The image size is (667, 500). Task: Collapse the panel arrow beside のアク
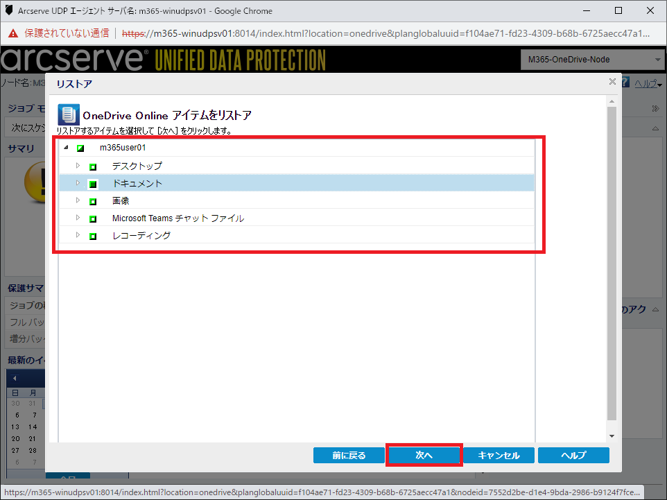(x=655, y=309)
